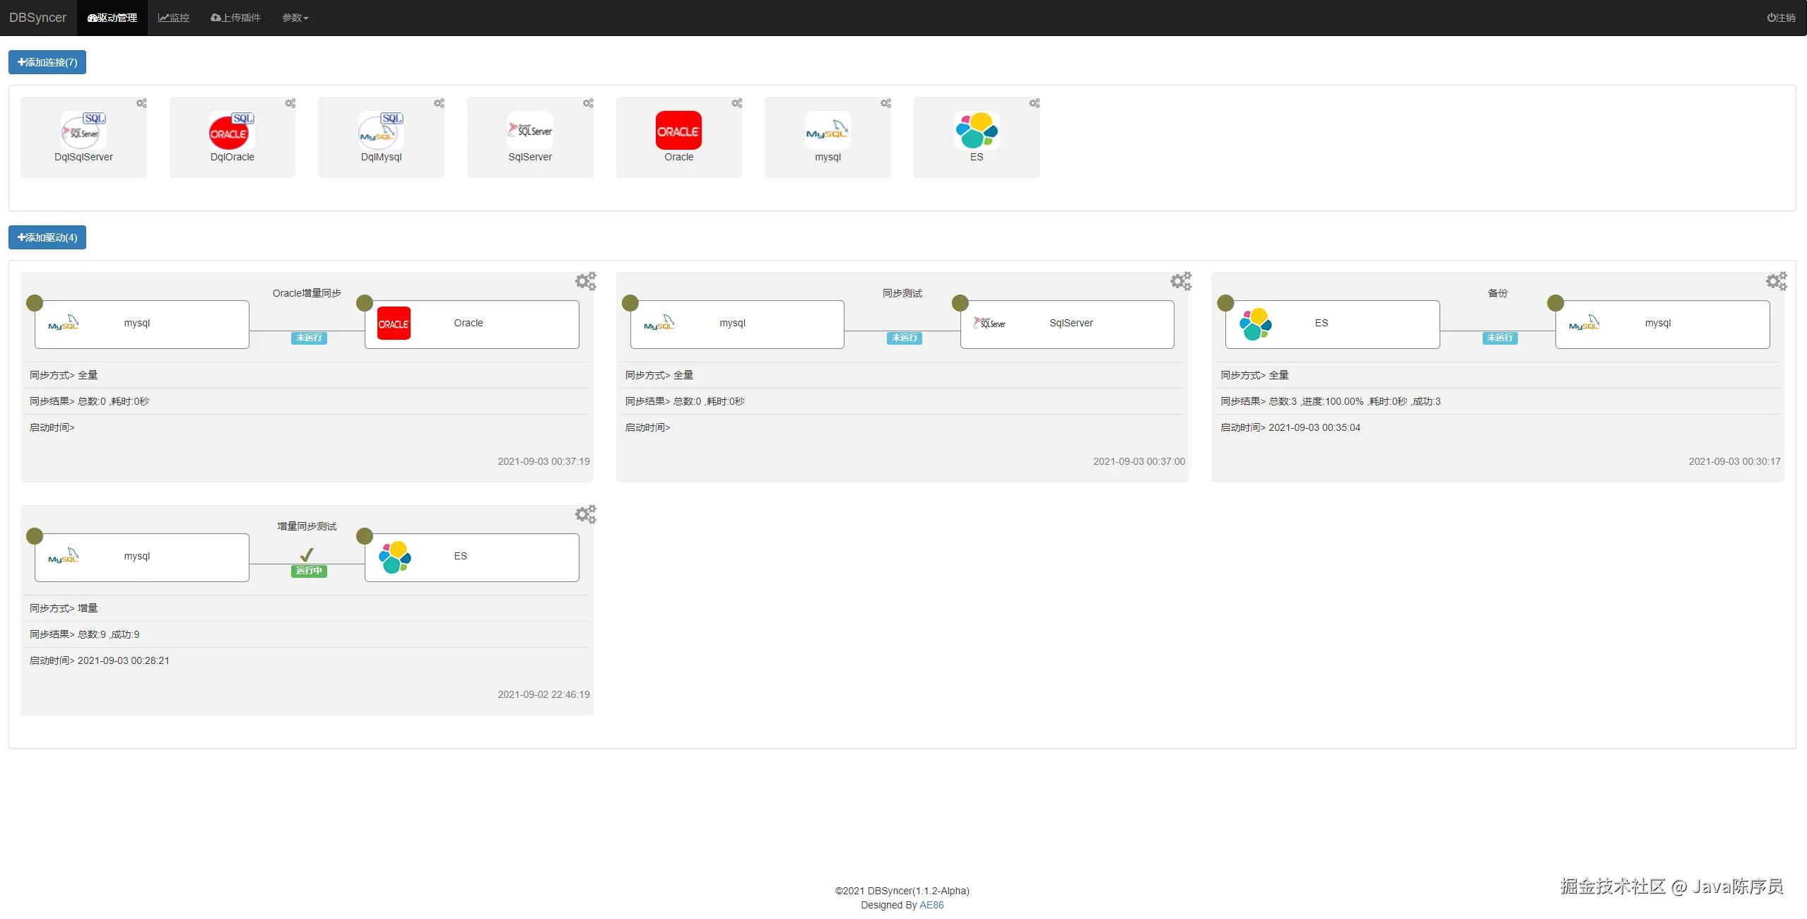
Task: Click the 添加驱动(4) button
Action: tap(47, 237)
